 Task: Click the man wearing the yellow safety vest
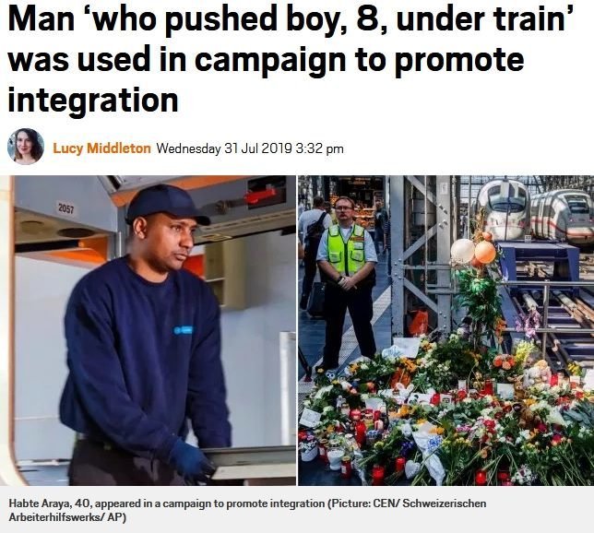pyautogui.click(x=346, y=282)
